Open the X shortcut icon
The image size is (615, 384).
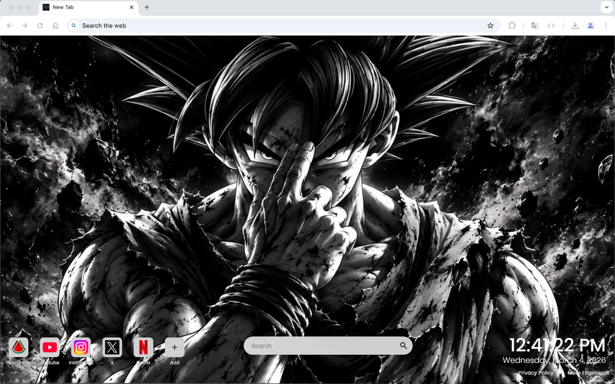(x=112, y=347)
